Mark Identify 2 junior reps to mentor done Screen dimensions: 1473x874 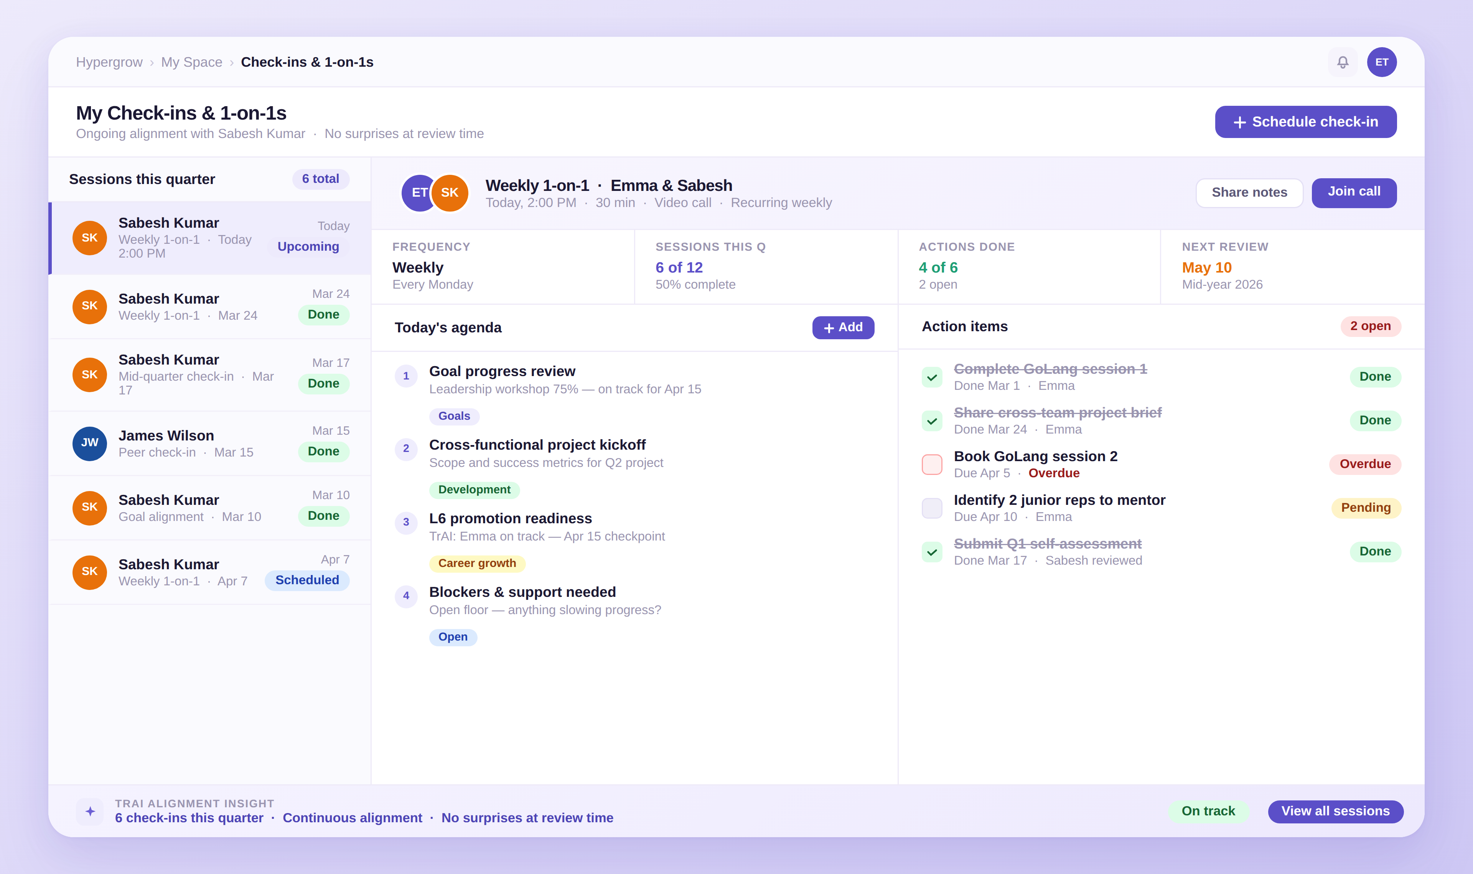[931, 508]
